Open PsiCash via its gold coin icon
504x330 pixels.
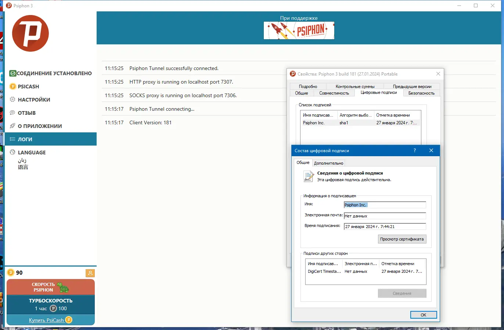(13, 87)
